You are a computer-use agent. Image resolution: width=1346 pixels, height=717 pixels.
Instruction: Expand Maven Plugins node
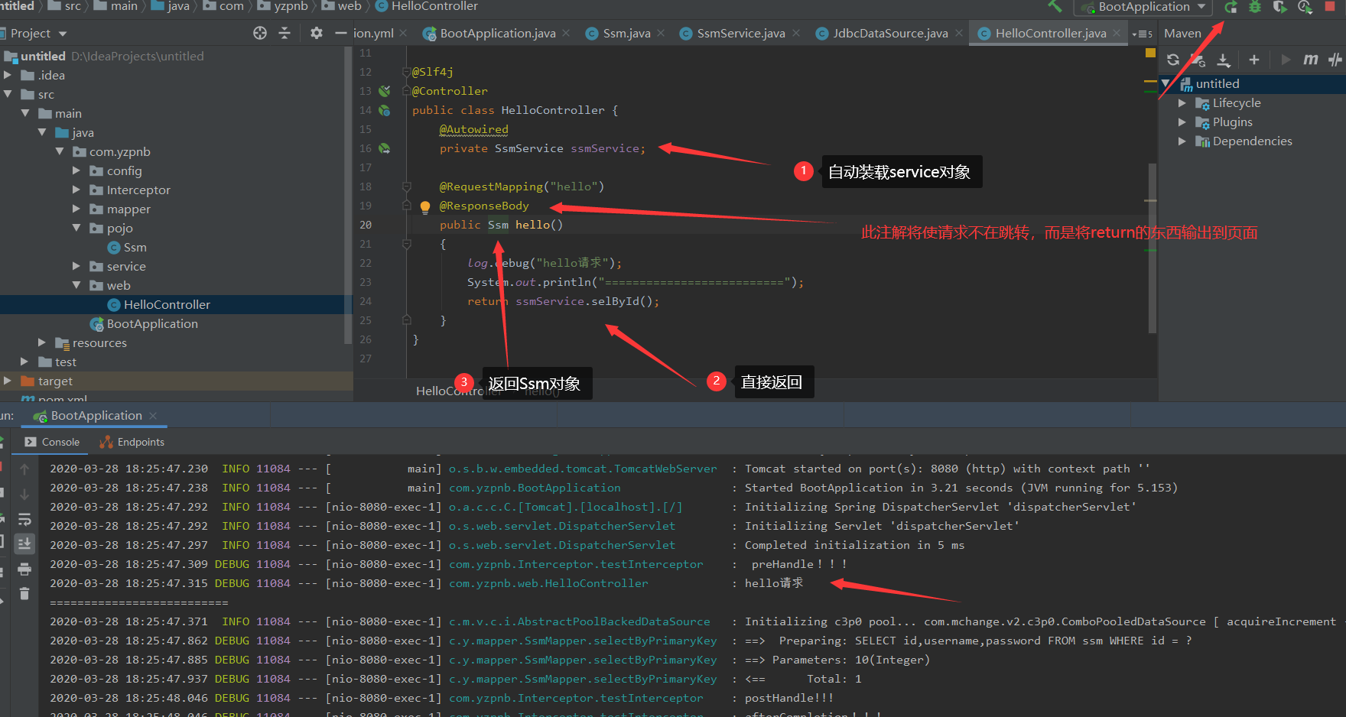pyautogui.click(x=1182, y=122)
